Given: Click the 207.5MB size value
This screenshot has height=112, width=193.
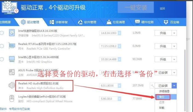Looking at the screenshot, I should [138, 85].
